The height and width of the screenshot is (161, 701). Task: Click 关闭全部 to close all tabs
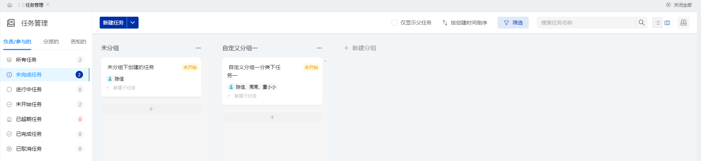point(679,5)
